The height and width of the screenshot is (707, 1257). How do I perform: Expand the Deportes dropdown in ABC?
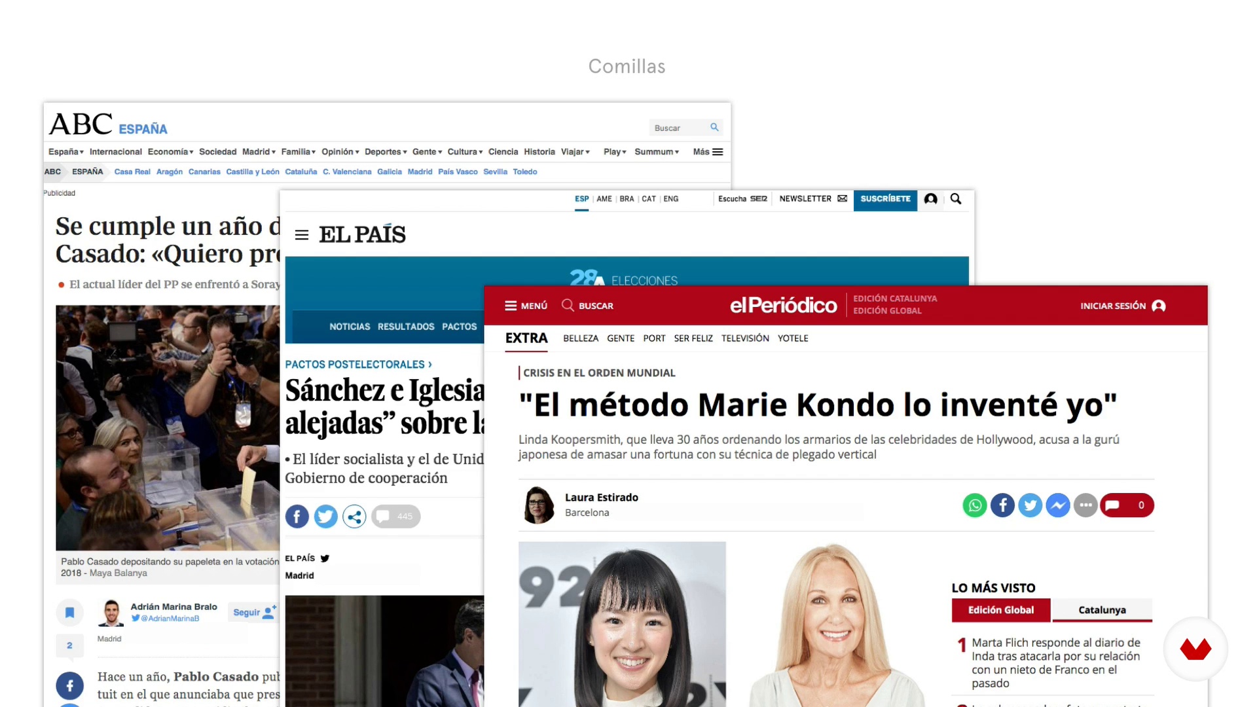tap(386, 152)
